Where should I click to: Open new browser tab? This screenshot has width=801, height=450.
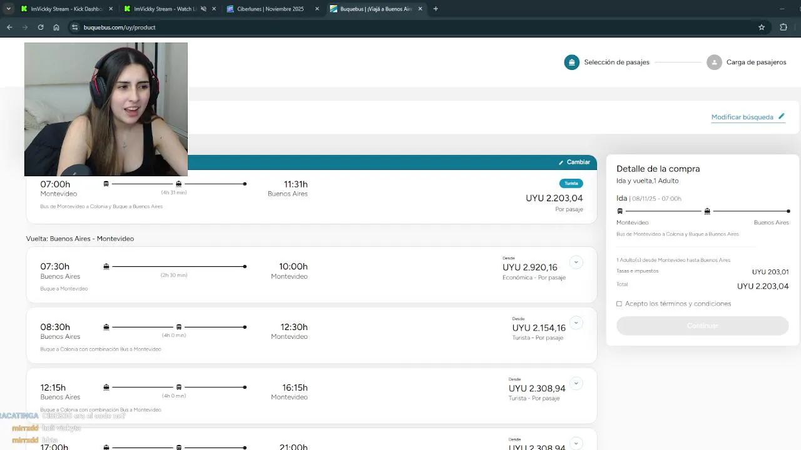click(436, 9)
